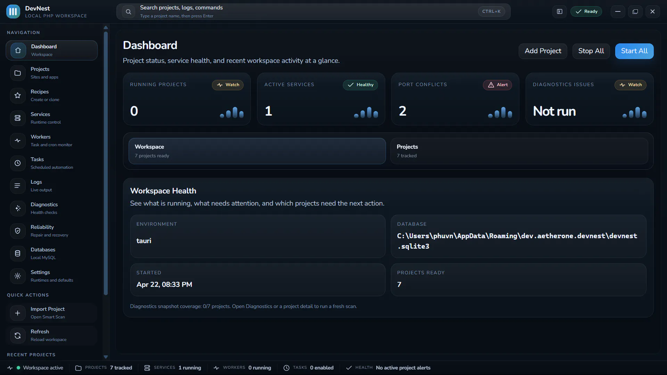This screenshot has width=667, height=375.
Task: Open Databases Local MySQL item
Action: (x=51, y=253)
